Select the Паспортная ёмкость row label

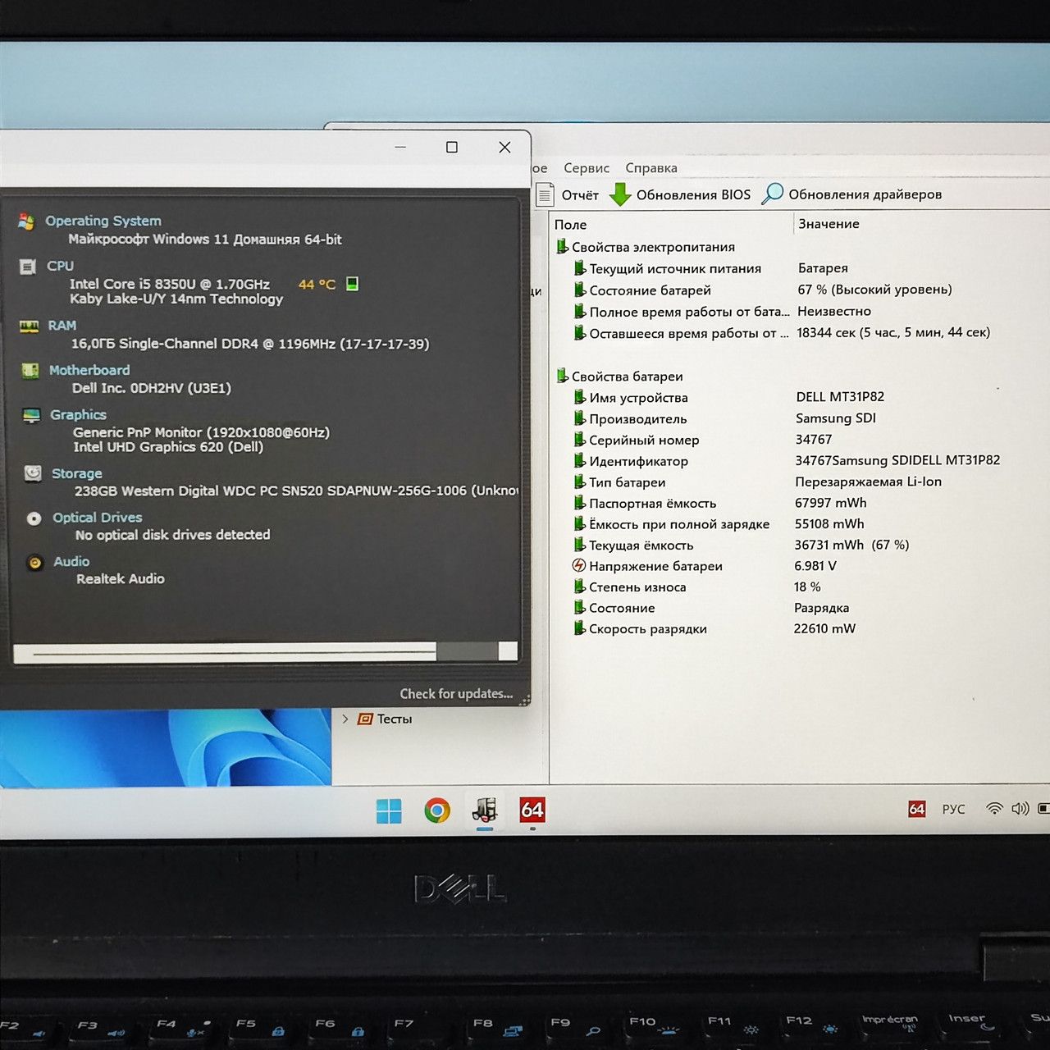(x=652, y=504)
